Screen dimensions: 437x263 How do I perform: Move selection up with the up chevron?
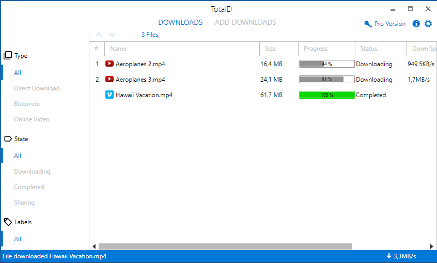[99, 35]
